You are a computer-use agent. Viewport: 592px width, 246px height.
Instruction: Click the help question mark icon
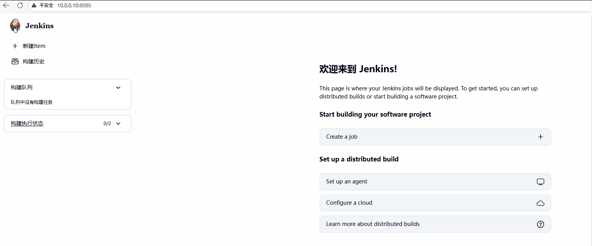pos(541,224)
